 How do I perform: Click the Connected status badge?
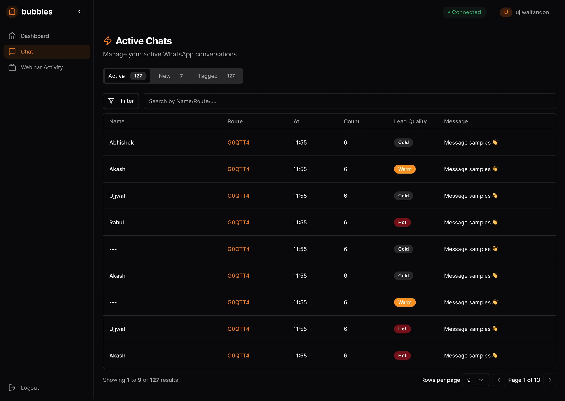click(464, 12)
